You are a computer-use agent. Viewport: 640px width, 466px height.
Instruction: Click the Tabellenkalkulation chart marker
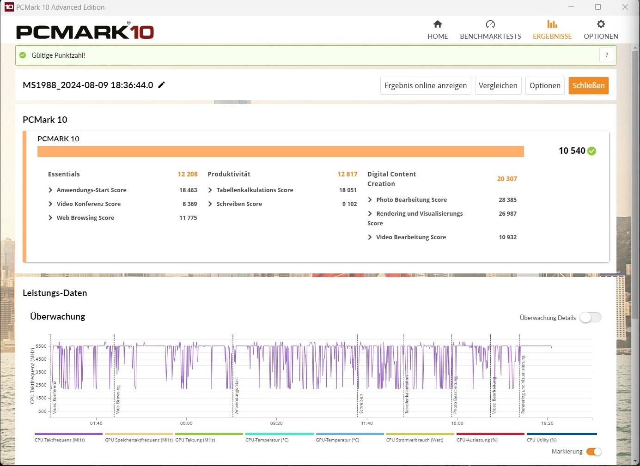(407, 395)
